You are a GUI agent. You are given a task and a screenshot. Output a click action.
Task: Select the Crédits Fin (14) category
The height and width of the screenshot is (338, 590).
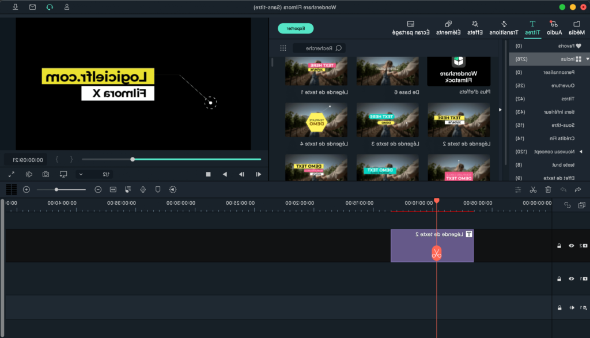(x=549, y=138)
